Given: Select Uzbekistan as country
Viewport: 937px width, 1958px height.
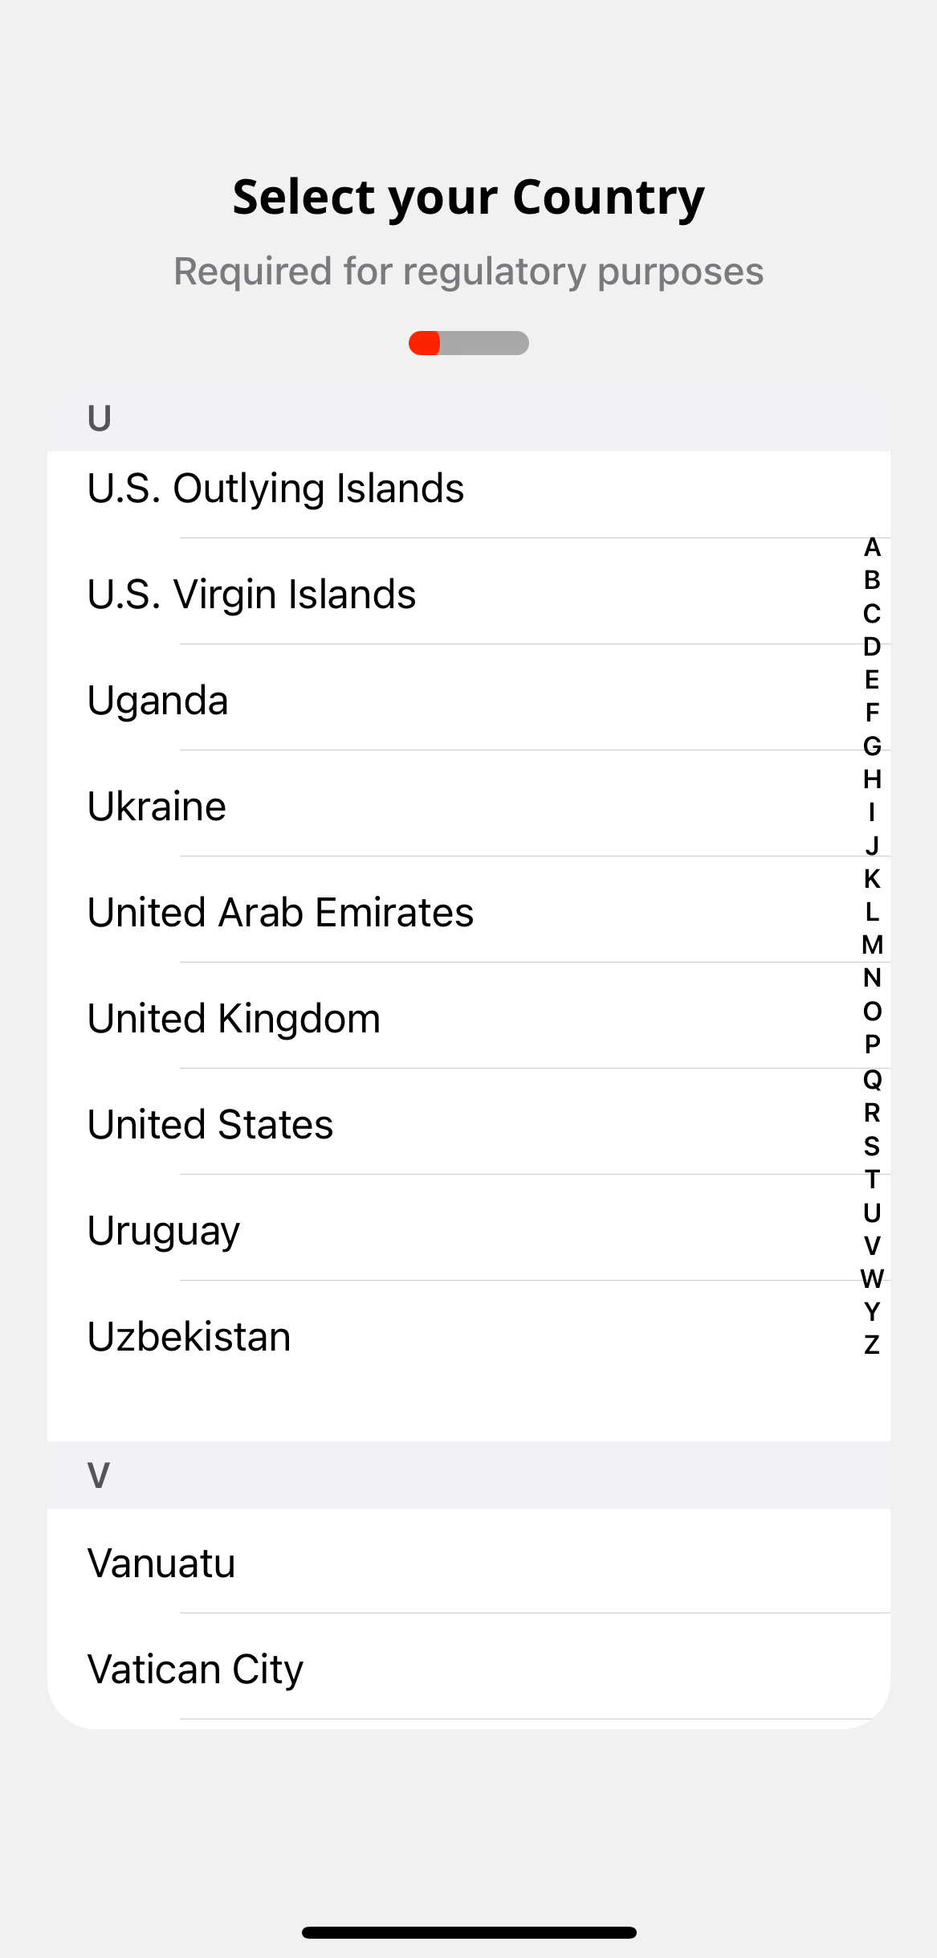Looking at the screenshot, I should 189,1336.
